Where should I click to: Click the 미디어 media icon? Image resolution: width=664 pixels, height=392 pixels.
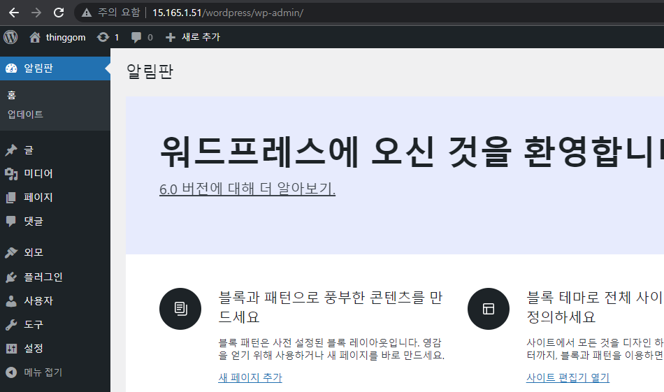pyautogui.click(x=11, y=173)
